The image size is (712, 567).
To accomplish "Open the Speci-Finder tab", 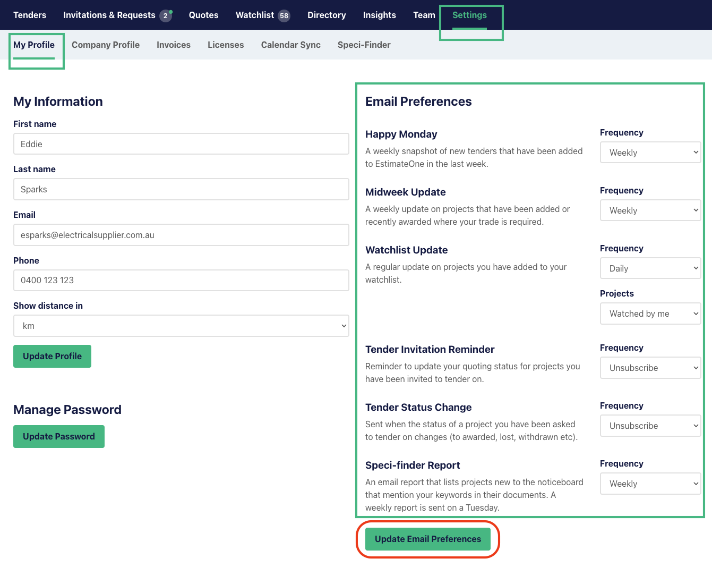I will pyautogui.click(x=364, y=45).
